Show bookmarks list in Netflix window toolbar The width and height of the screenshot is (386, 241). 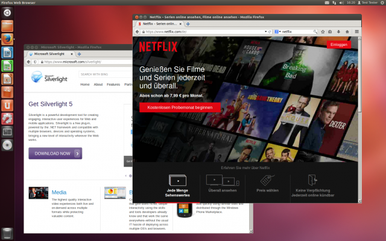click(x=330, y=31)
